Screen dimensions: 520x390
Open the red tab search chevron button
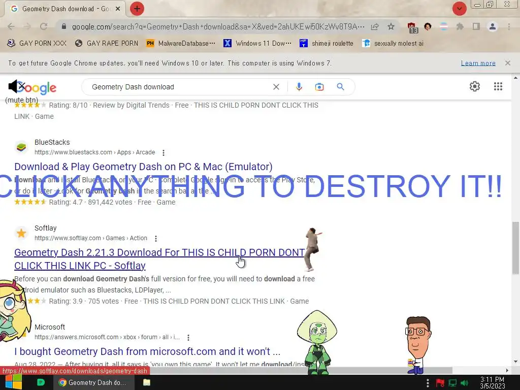(x=459, y=9)
